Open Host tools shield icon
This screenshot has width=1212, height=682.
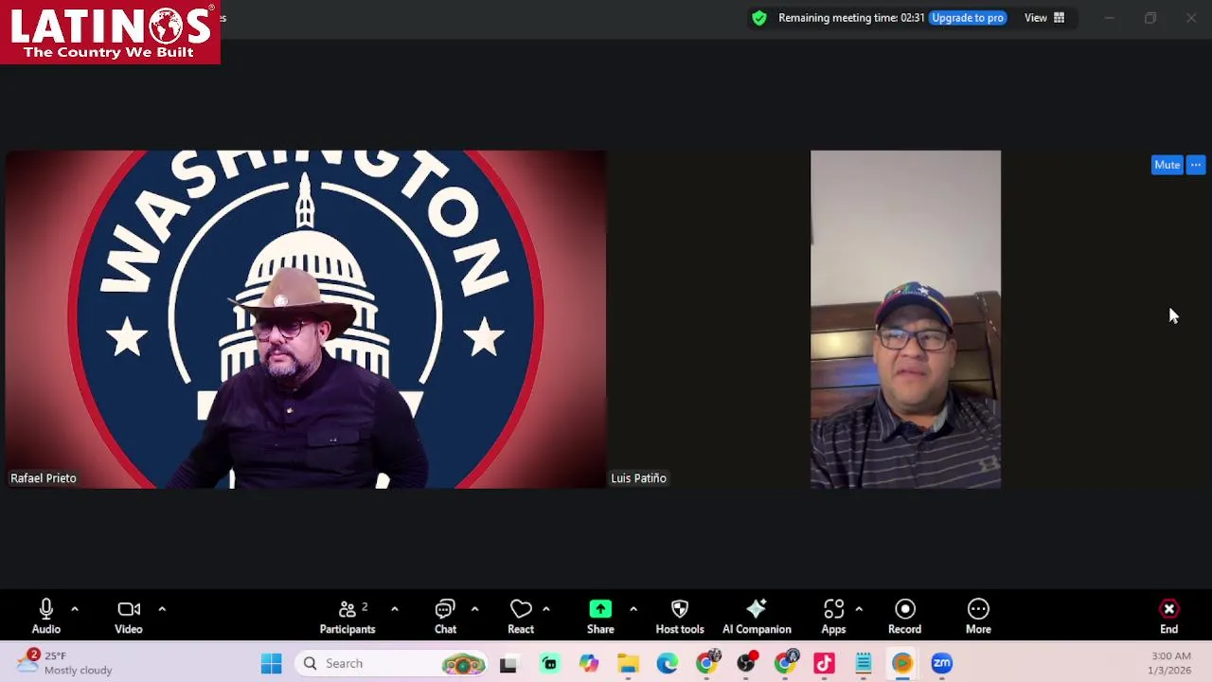[x=680, y=616]
